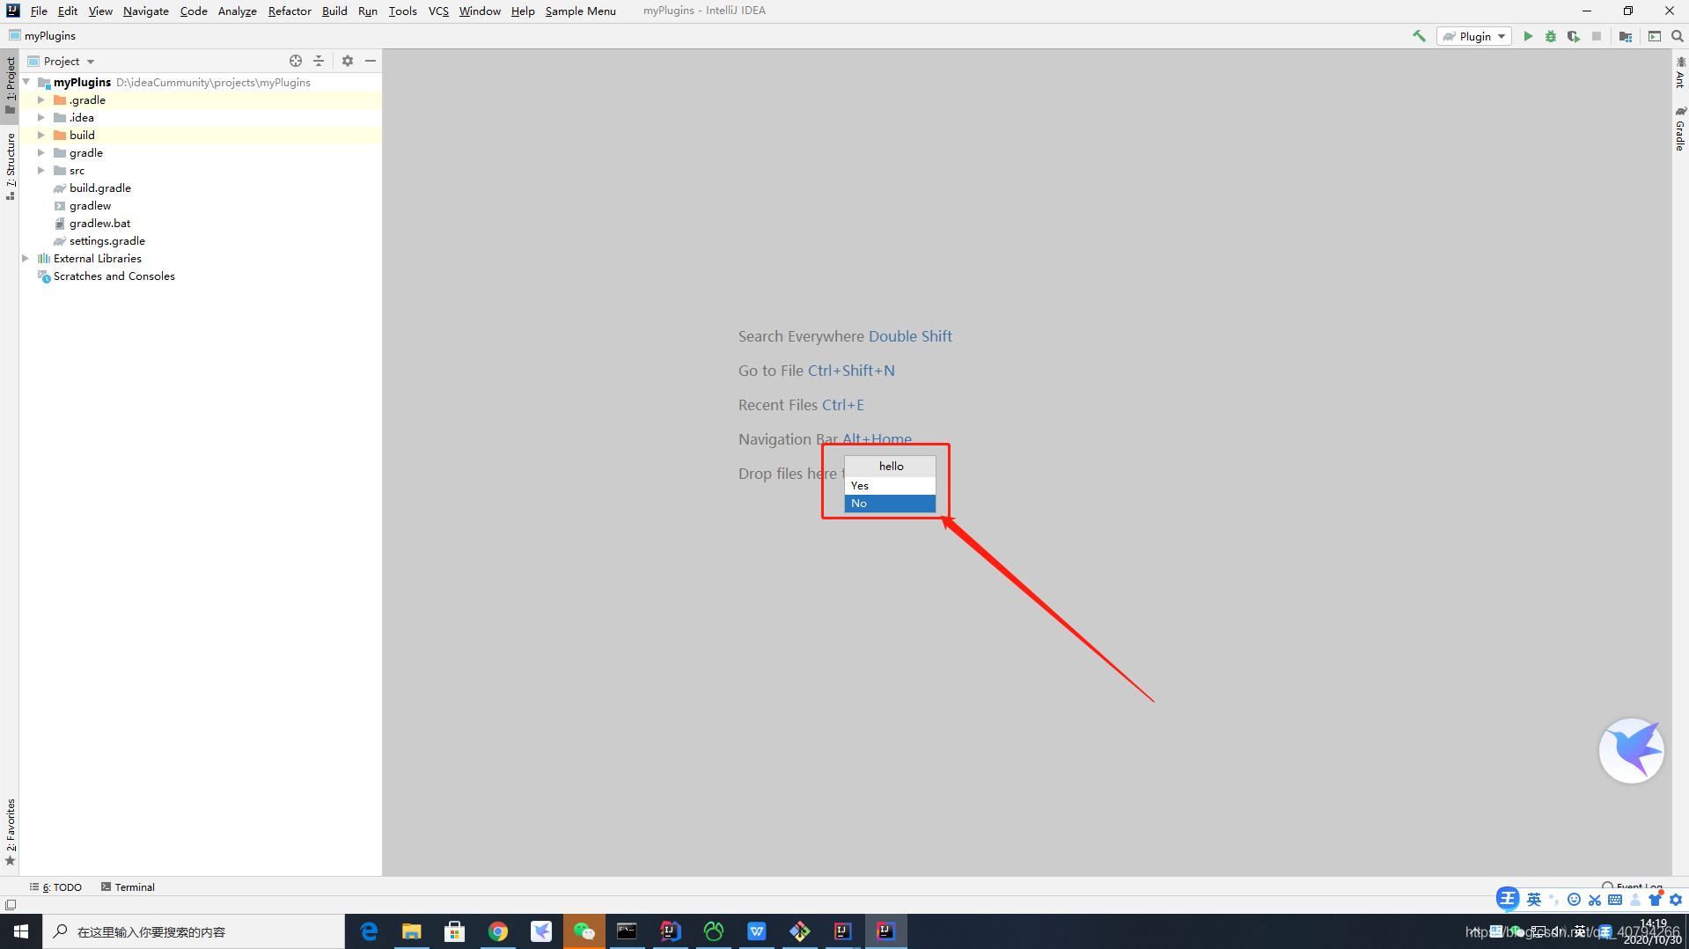Click the Build Project hammer icon
Viewport: 1689px width, 949px height.
(x=1419, y=36)
